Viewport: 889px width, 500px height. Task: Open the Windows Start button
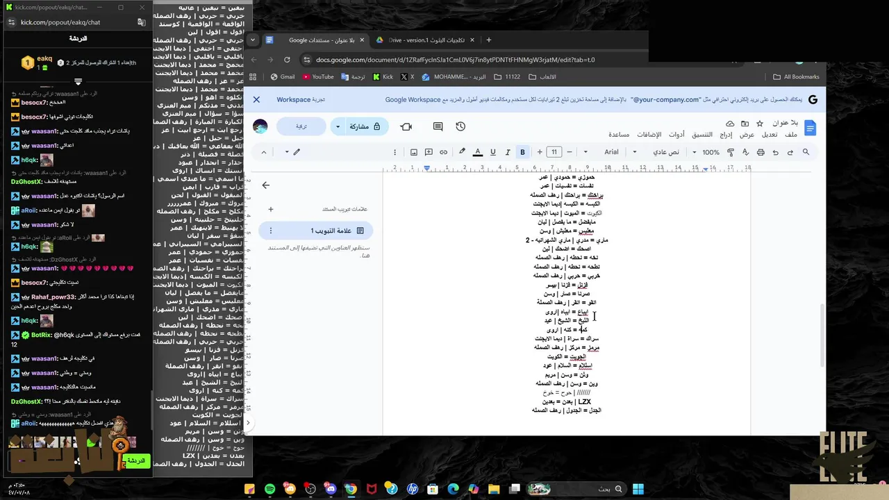638,489
